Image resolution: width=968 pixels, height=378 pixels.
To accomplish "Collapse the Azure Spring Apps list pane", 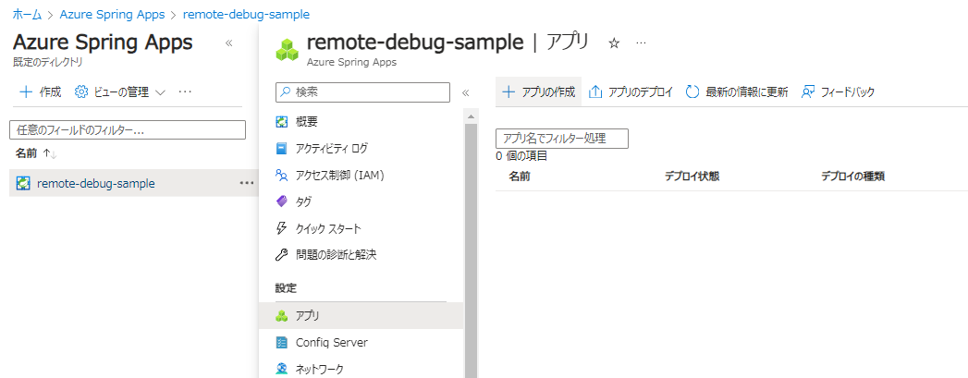I will point(228,43).
